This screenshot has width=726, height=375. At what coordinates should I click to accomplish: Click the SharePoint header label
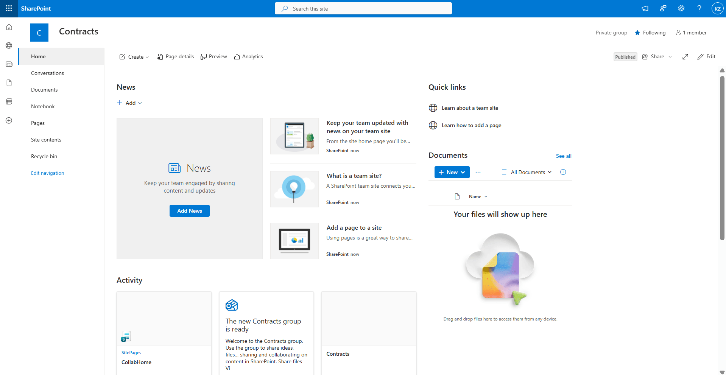(x=36, y=8)
